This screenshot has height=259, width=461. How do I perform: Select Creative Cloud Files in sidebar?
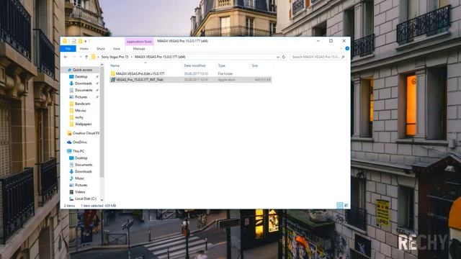86,133
